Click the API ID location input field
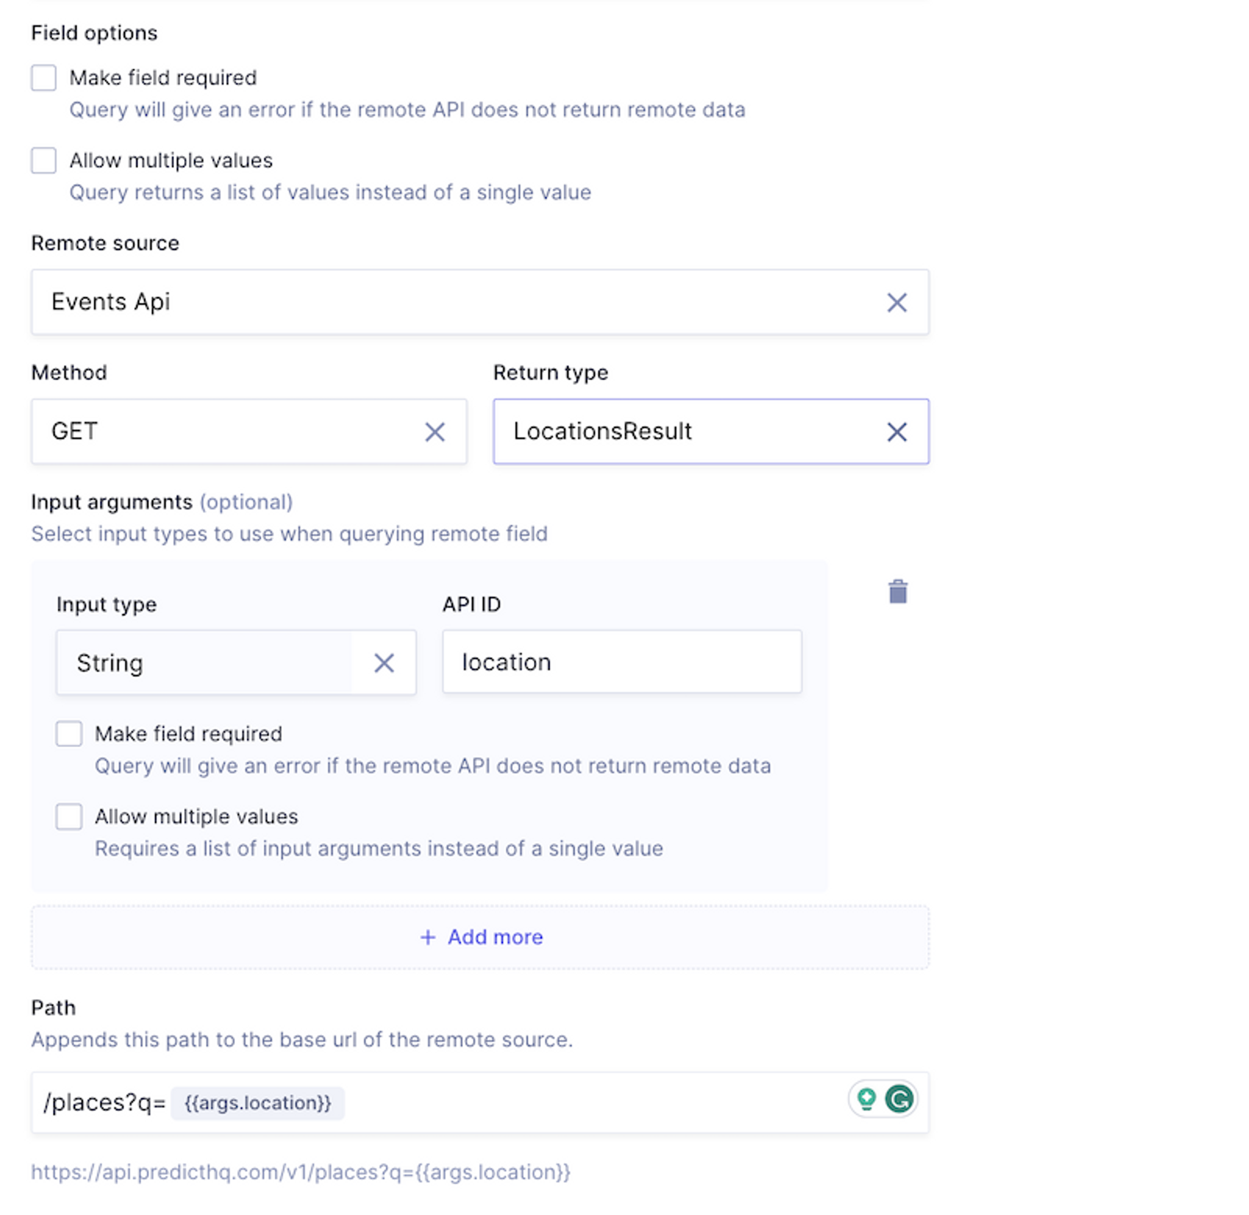The width and height of the screenshot is (1249, 1215). 621,662
